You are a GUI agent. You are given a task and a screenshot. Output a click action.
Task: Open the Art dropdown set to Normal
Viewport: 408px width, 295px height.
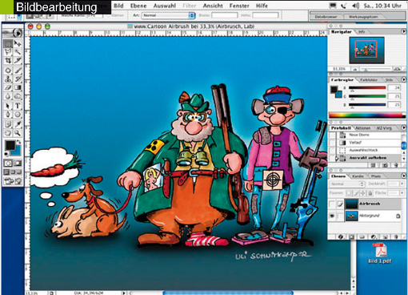[168, 15]
